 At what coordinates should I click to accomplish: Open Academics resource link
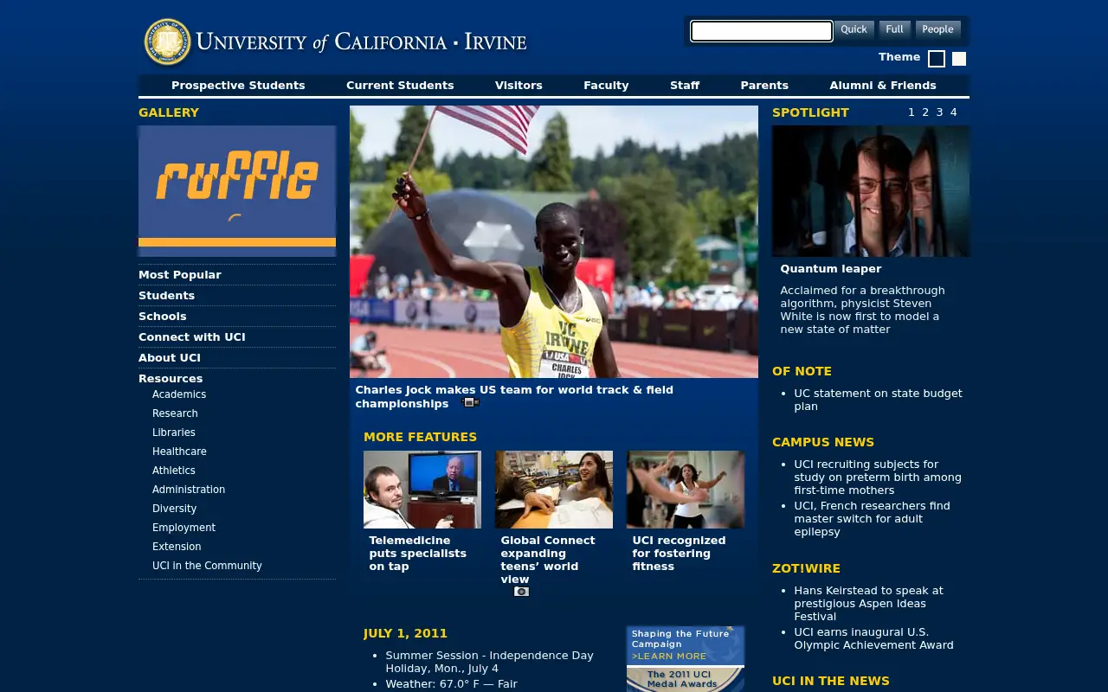point(179,394)
